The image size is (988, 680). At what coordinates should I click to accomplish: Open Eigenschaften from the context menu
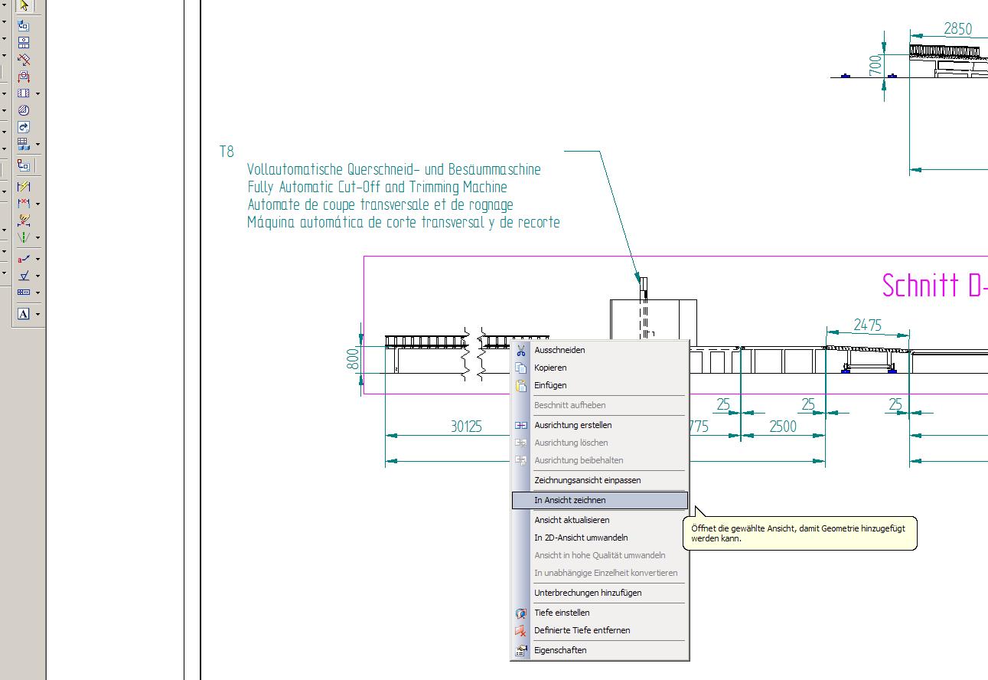600,650
